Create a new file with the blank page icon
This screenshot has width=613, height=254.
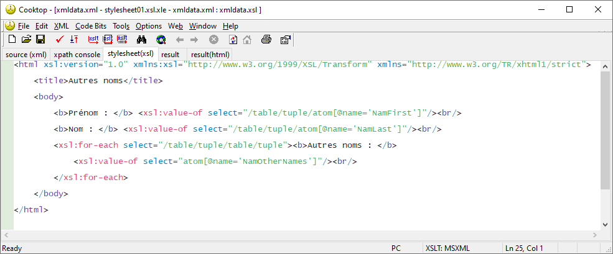12,39
